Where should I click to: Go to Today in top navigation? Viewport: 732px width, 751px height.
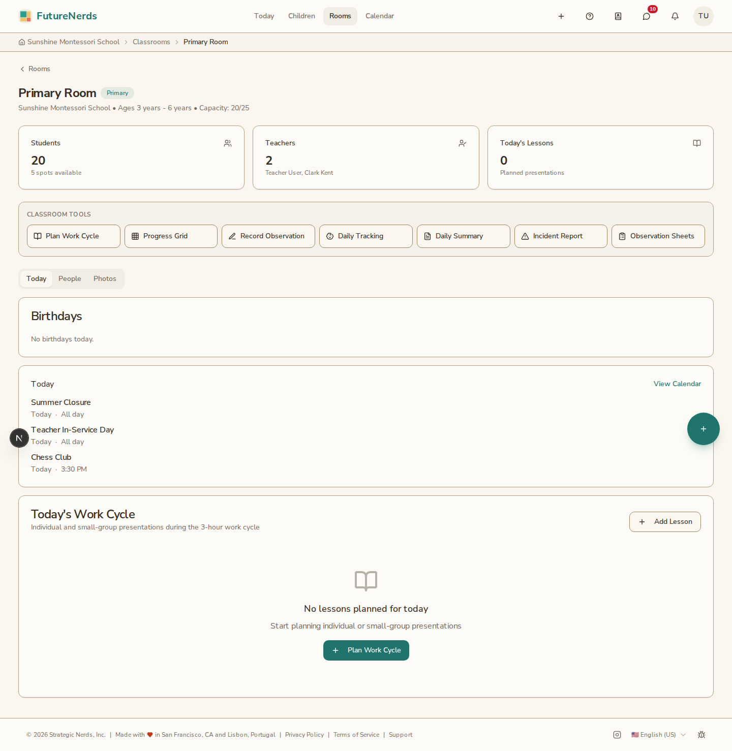264,16
